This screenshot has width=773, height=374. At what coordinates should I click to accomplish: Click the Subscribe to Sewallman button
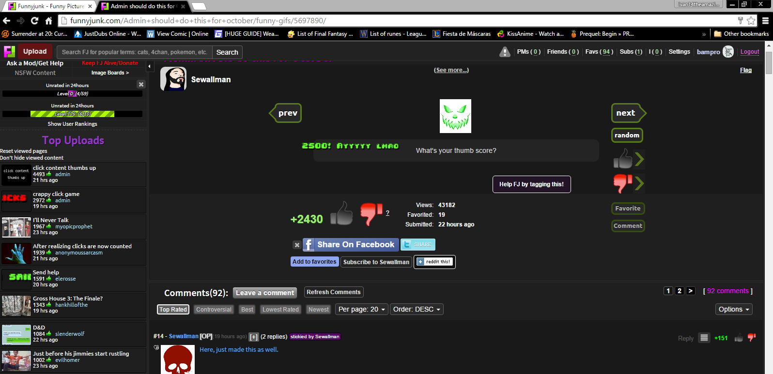point(376,262)
